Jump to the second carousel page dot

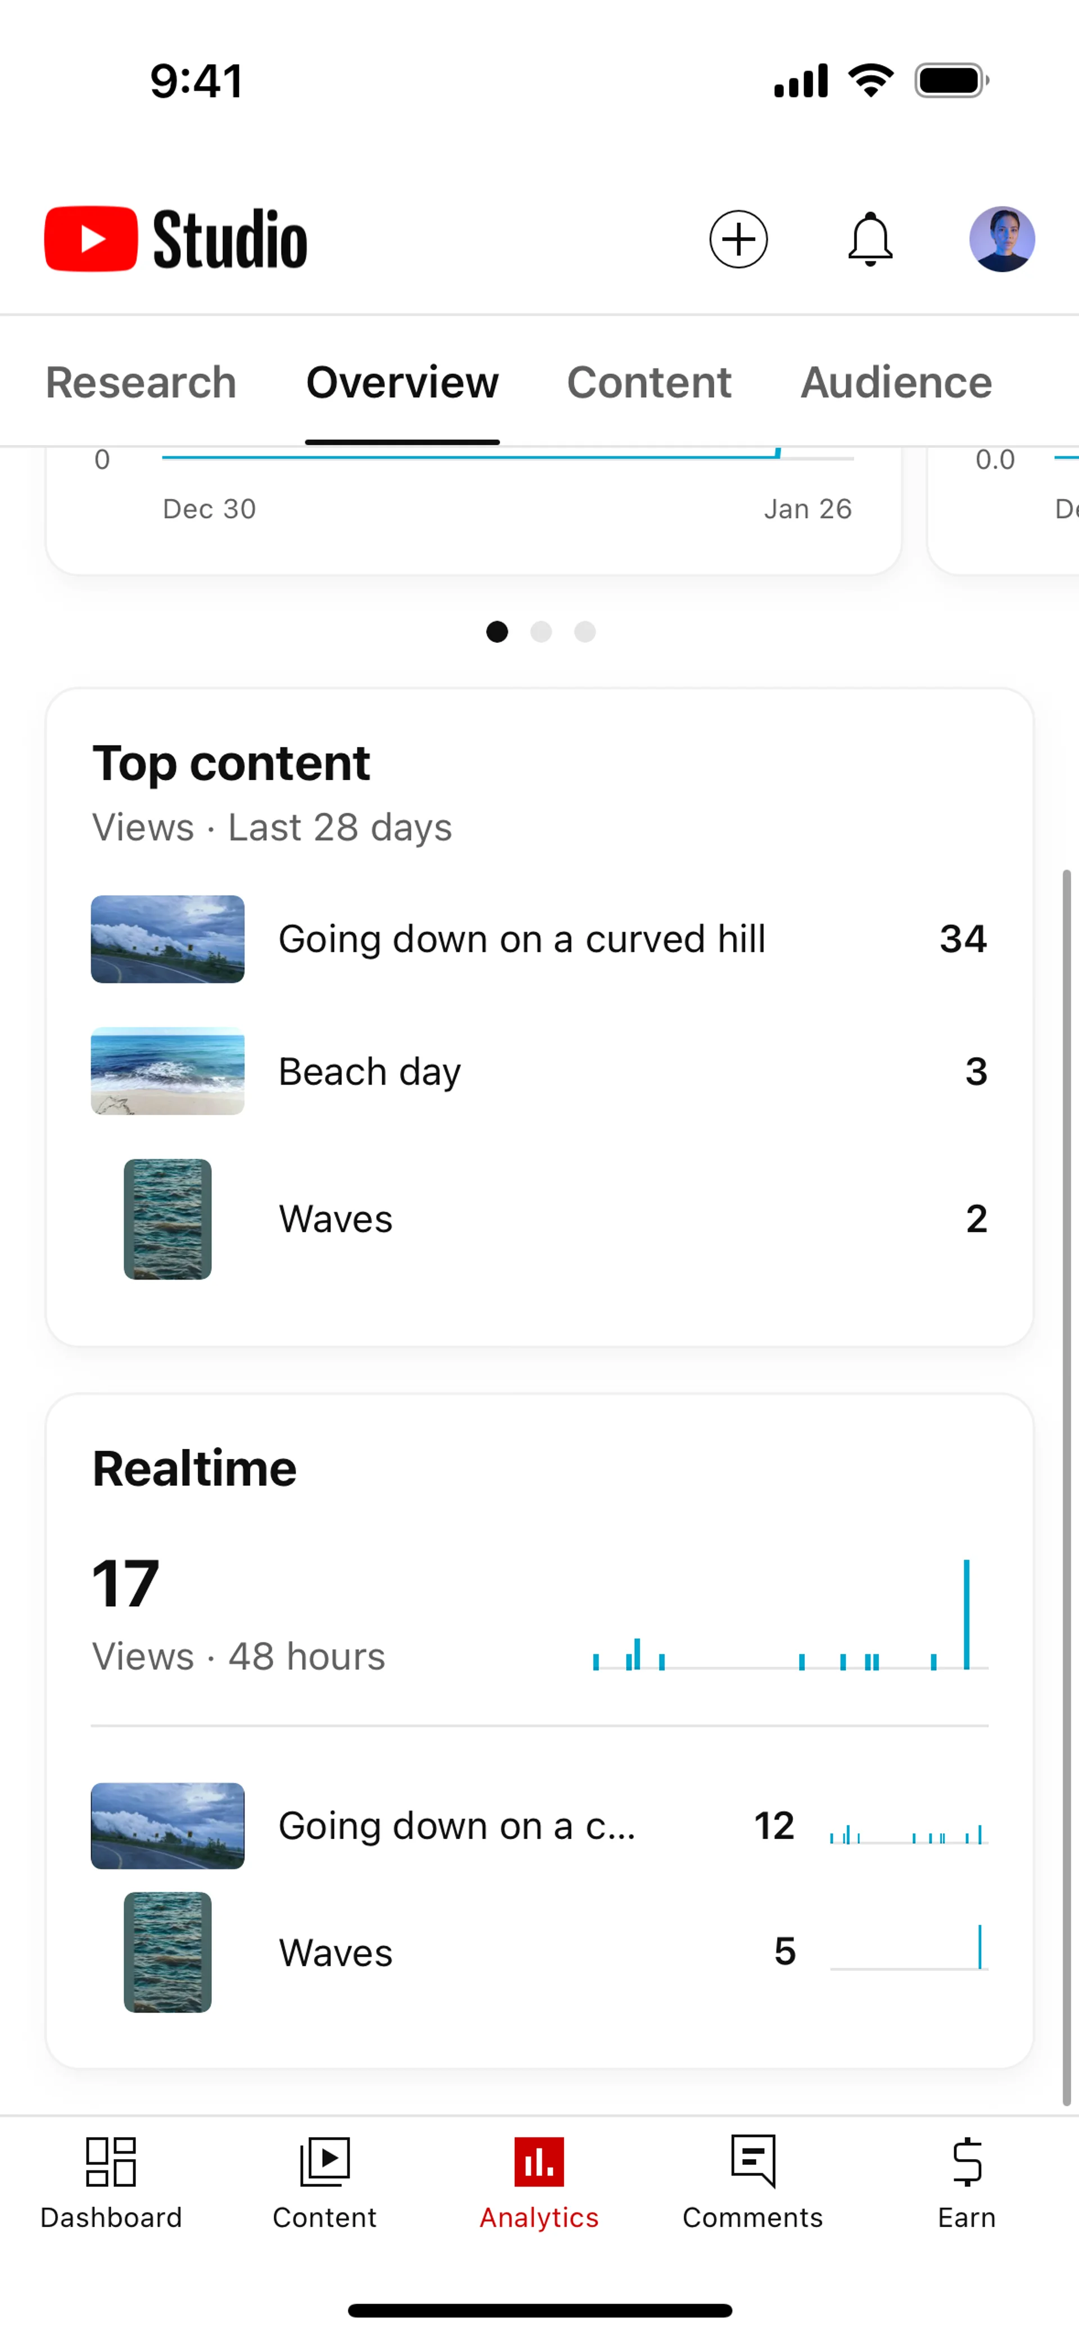coord(541,632)
